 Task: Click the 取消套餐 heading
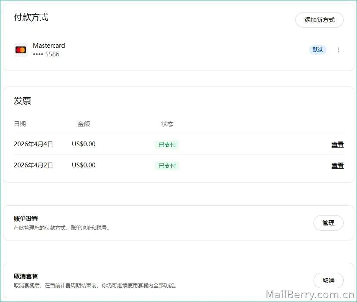click(x=26, y=276)
